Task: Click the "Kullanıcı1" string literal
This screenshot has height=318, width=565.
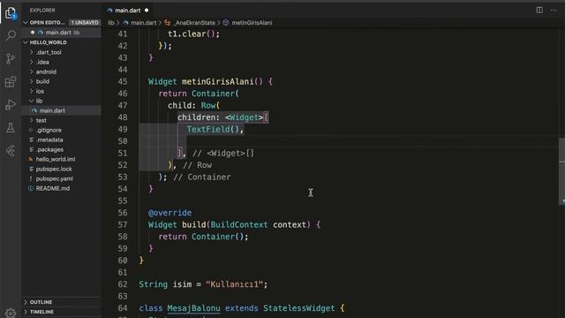Action: pos(234,284)
